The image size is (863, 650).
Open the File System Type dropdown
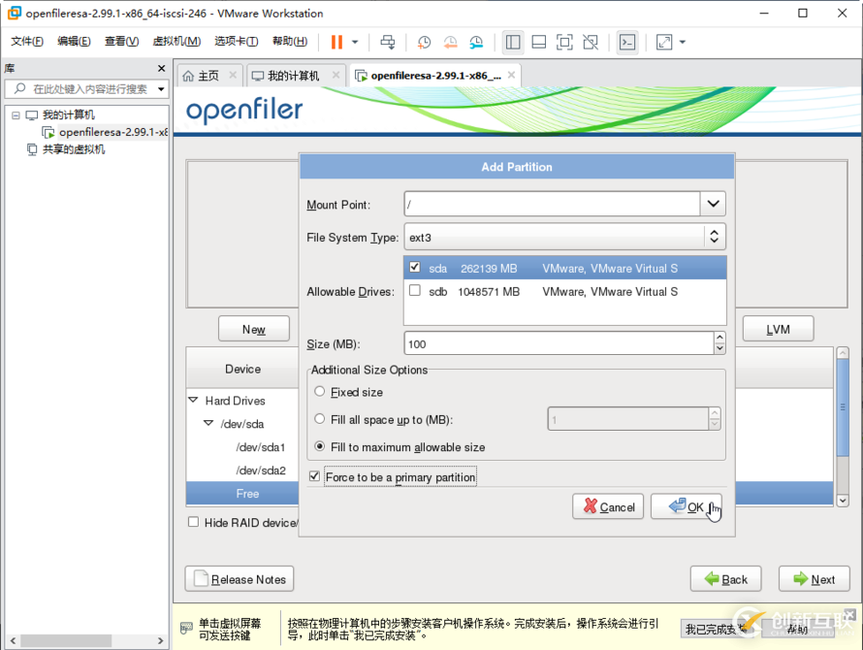pos(714,237)
